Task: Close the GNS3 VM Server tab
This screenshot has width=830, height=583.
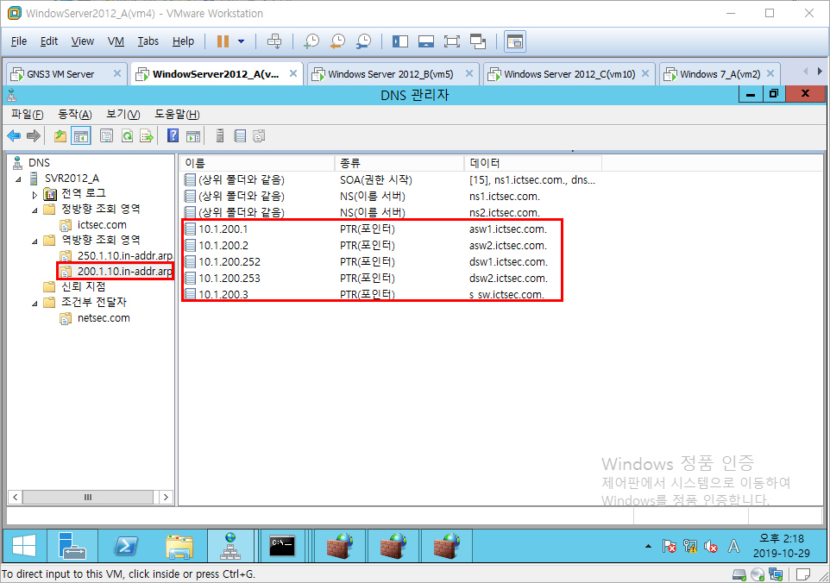Action: coord(117,73)
